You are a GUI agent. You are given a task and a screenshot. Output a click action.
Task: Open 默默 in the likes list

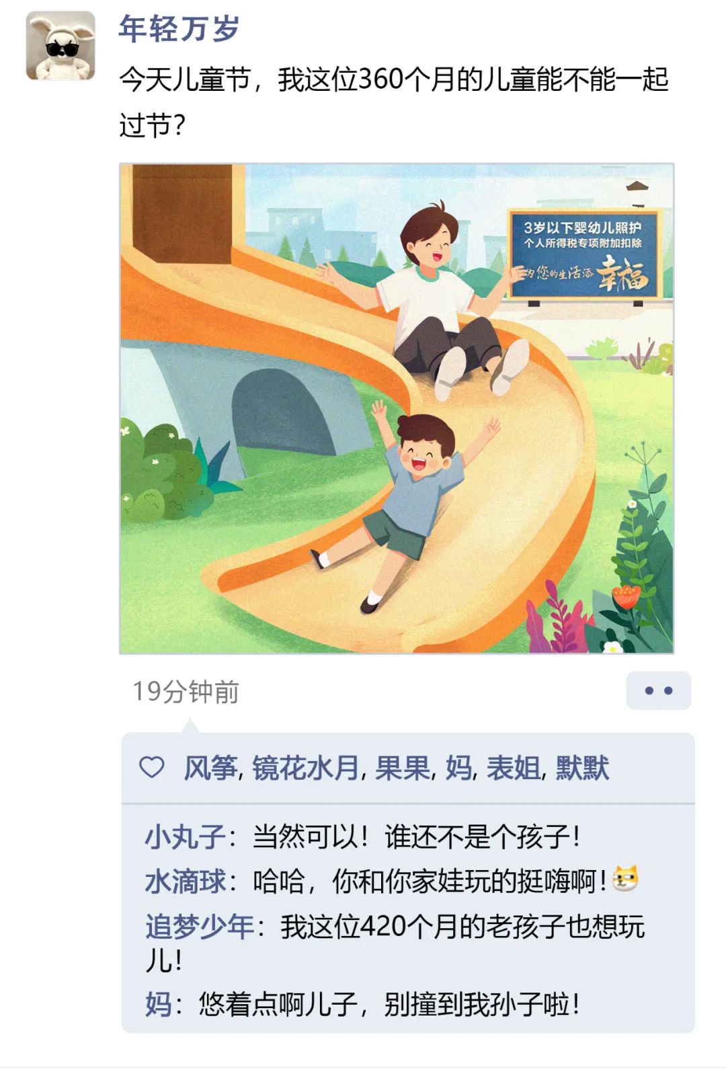(x=583, y=768)
